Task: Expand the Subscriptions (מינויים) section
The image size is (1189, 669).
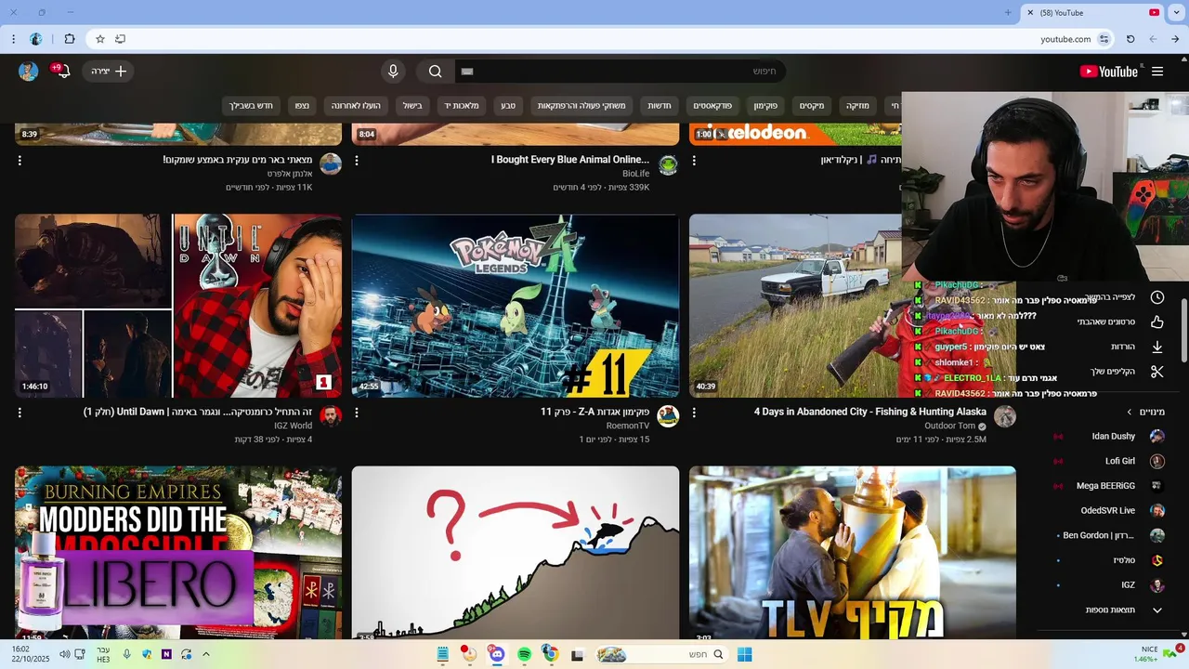Action: point(1145,412)
